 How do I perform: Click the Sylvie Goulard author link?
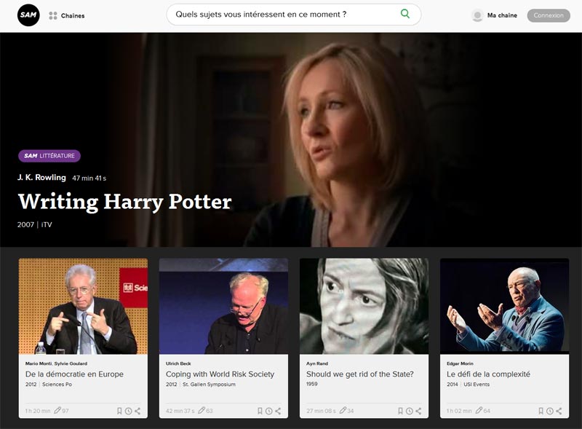click(71, 363)
